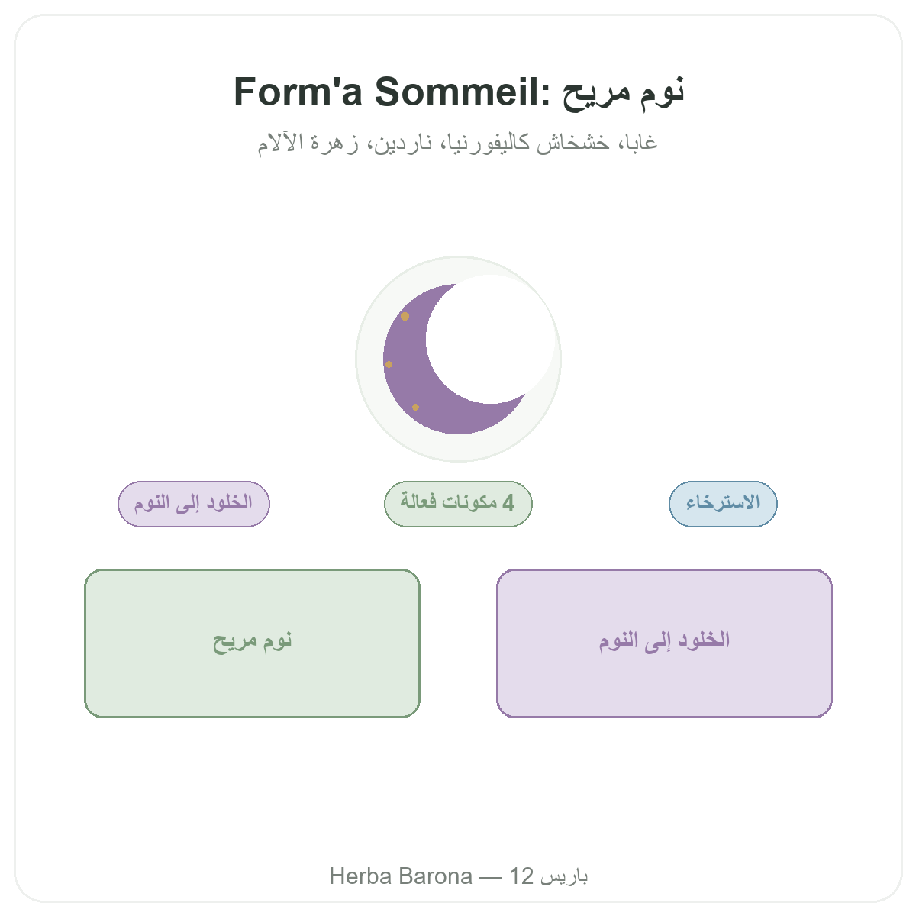
Task: Select the blue pill الاسترخاء
Action: (x=723, y=504)
